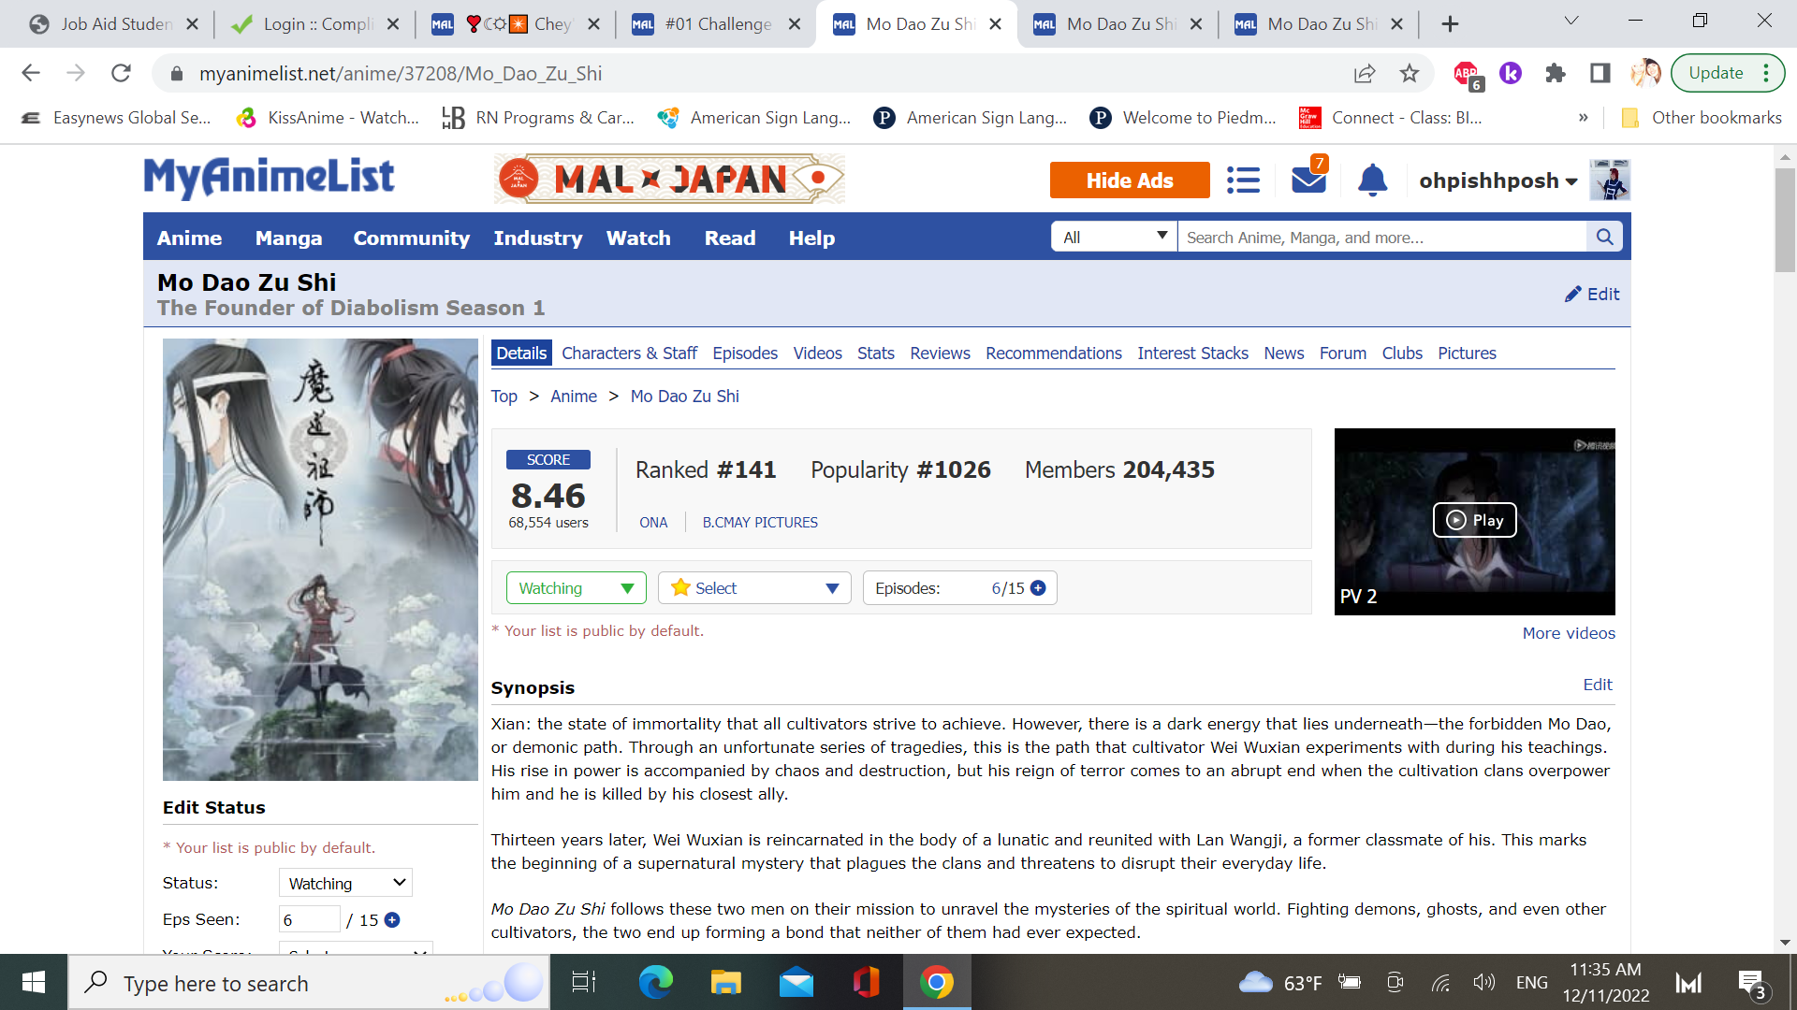Open the notifications bell icon
This screenshot has height=1010, width=1797.
coord(1372,180)
